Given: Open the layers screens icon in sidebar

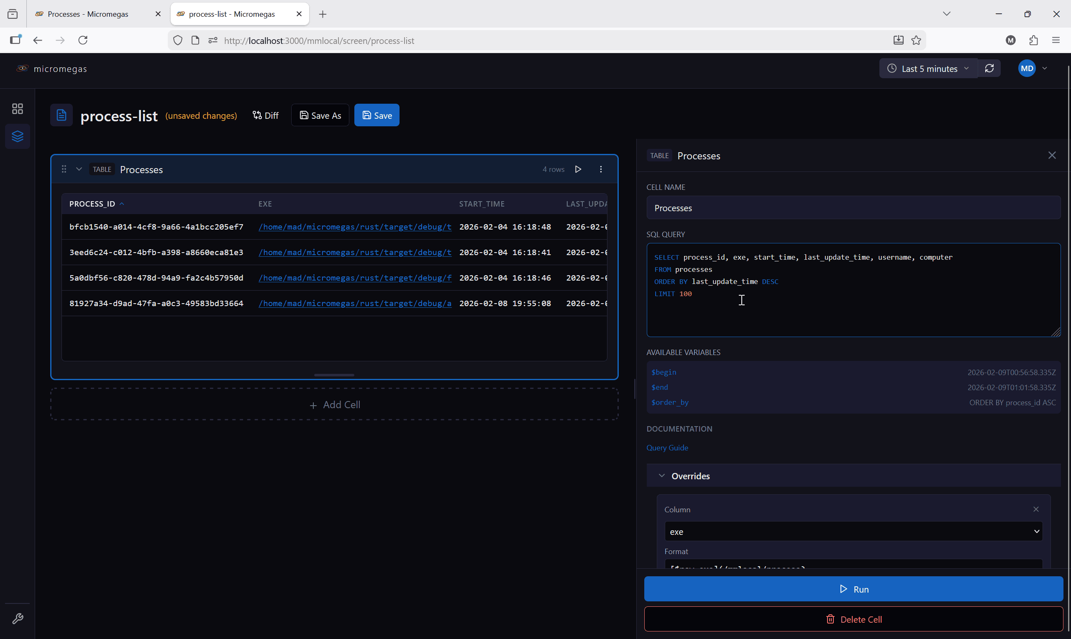Looking at the screenshot, I should pyautogui.click(x=17, y=136).
